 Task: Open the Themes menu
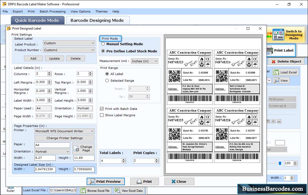(x=101, y=11)
